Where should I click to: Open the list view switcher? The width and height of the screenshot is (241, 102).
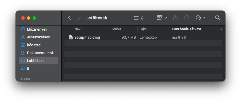[139, 18]
